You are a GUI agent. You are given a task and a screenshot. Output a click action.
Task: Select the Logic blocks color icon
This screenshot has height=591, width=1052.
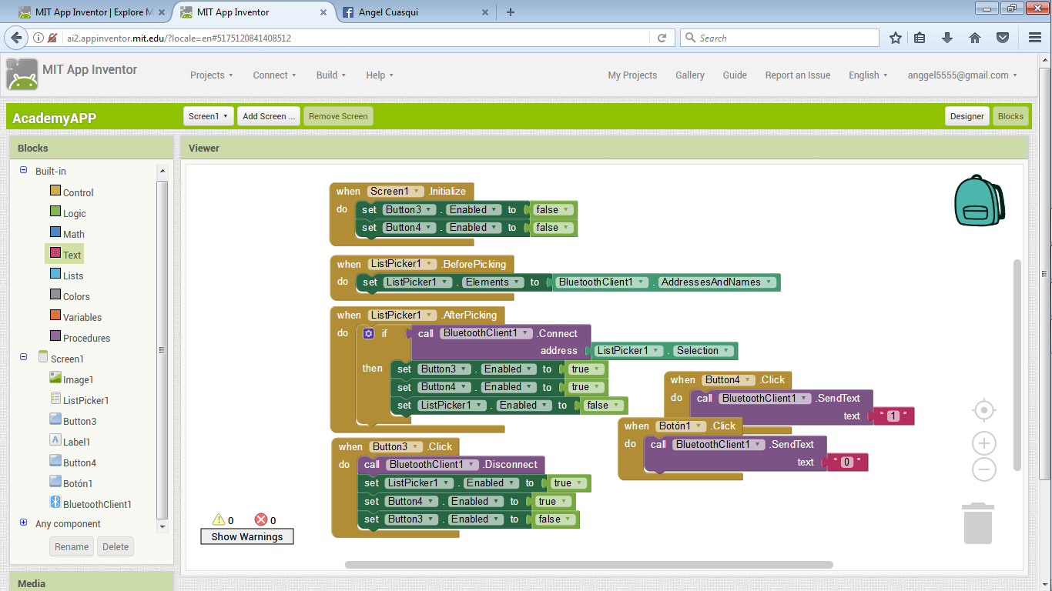coord(55,211)
